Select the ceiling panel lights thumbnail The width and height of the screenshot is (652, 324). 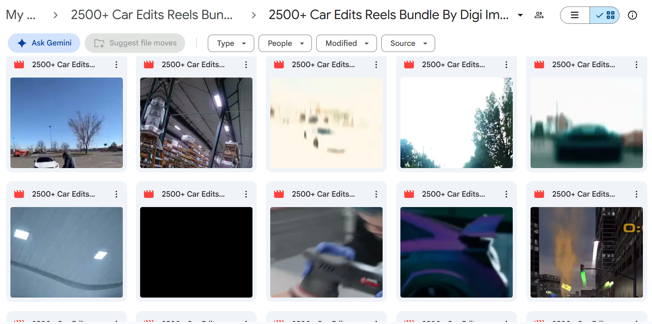pyautogui.click(x=66, y=252)
